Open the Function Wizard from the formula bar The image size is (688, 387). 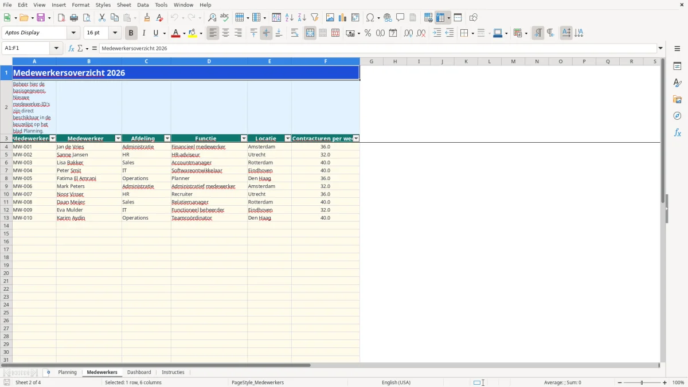[x=72, y=48]
